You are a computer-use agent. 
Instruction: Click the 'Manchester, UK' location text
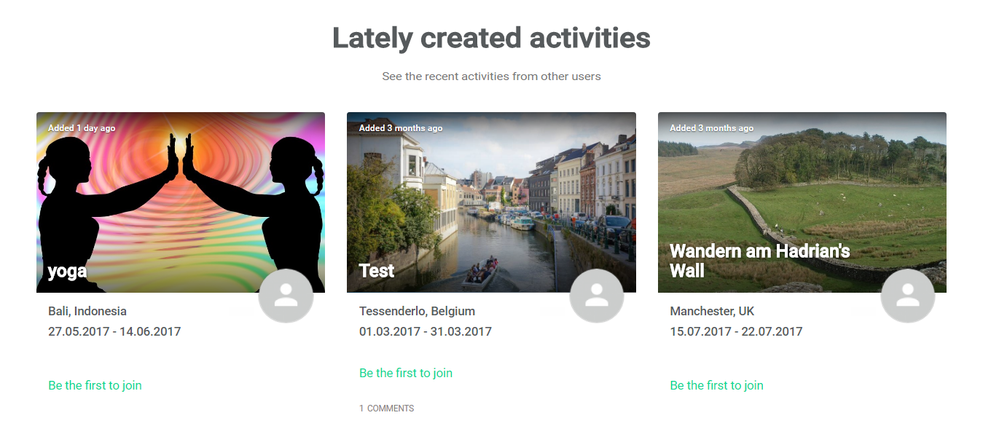click(x=712, y=311)
